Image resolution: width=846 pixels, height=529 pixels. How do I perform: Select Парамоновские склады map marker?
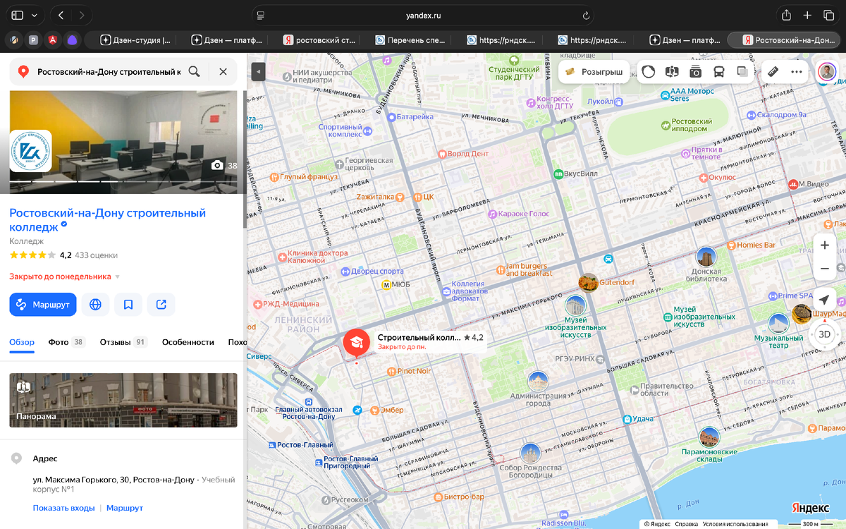(709, 437)
